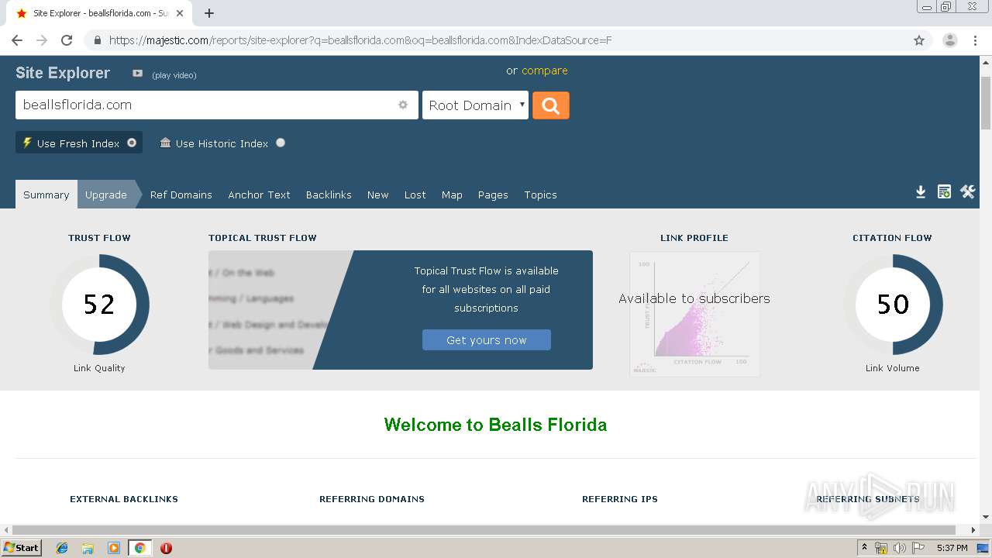This screenshot has height=558, width=992.
Task: Bookmark page with the star icon
Action: pos(919,40)
